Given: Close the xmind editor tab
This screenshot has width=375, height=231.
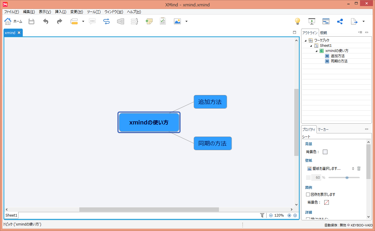Looking at the screenshot, I should [x=19, y=33].
